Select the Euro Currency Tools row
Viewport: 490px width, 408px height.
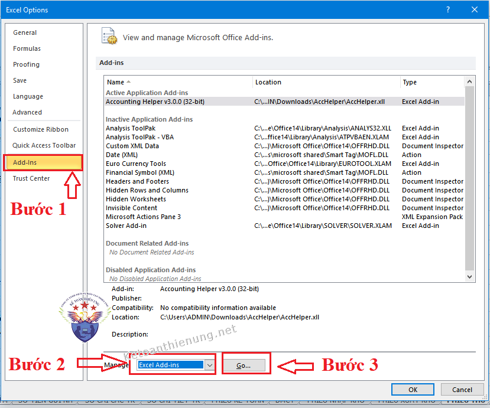tap(284, 164)
